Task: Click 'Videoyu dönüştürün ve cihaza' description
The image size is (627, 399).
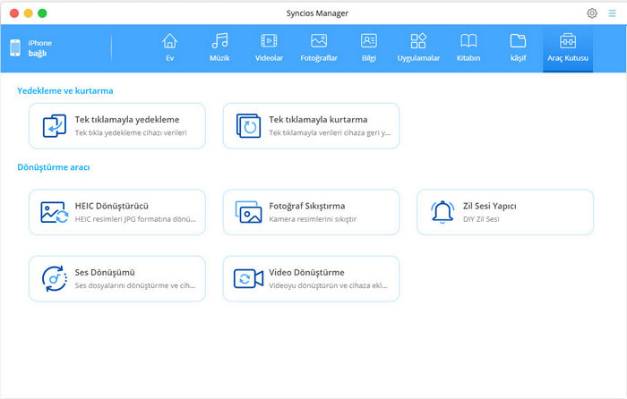Action: pyautogui.click(x=328, y=285)
